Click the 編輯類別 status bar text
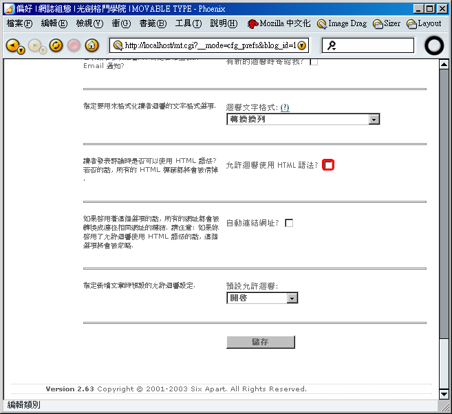The width and height of the screenshot is (452, 414). pos(24,405)
